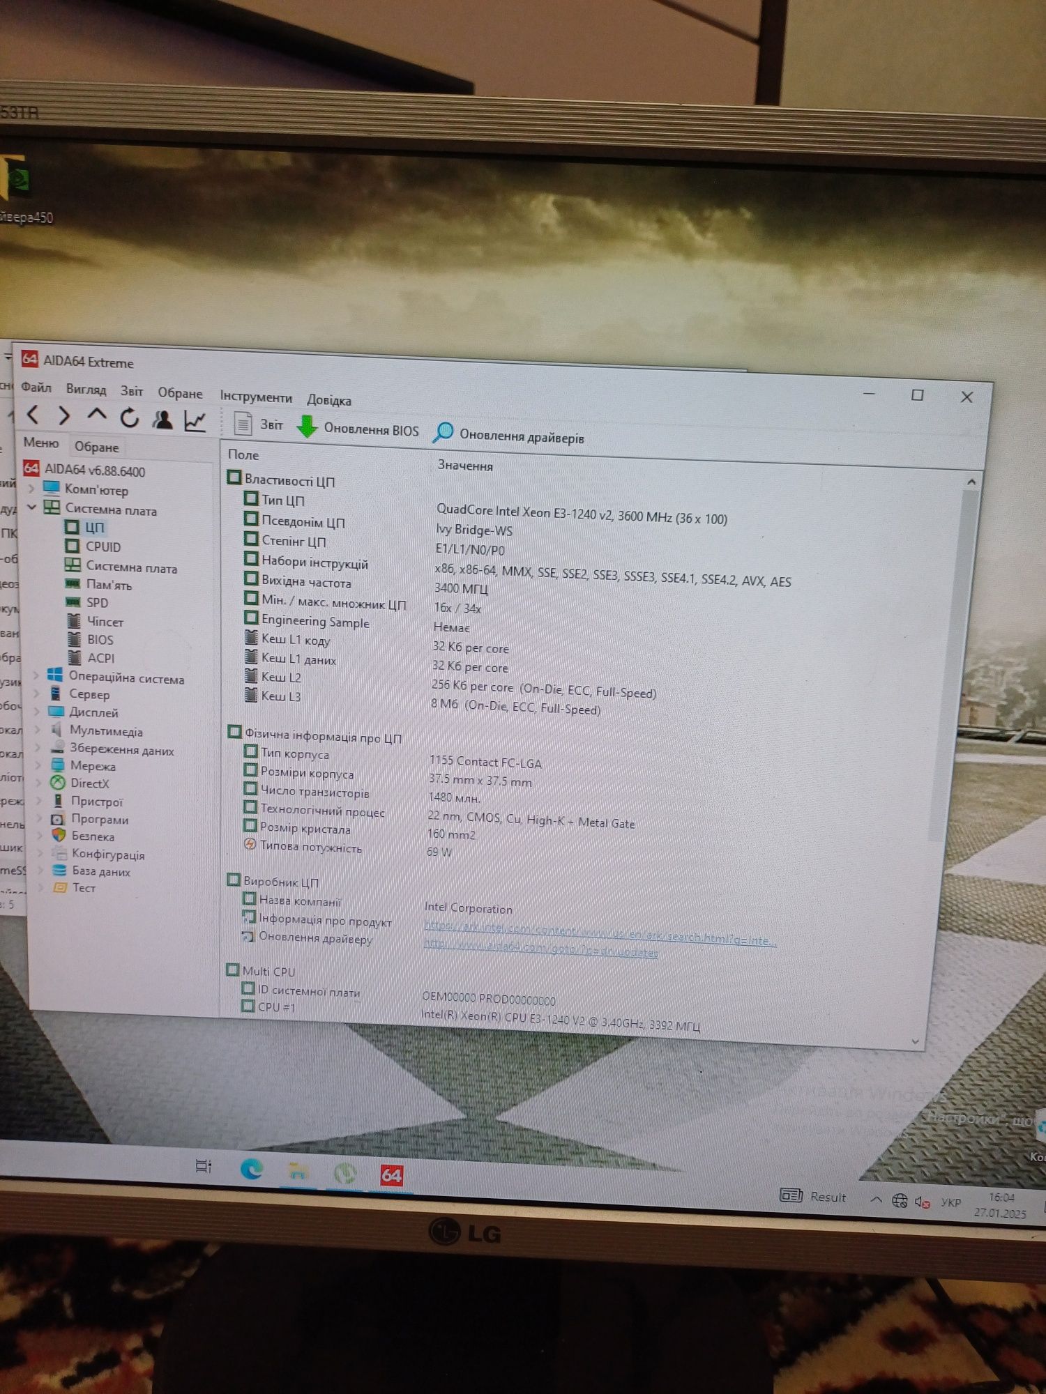Screen dimensions: 1046x1394
Task: Switch to the Обране tab in sidebar
Action: [x=97, y=447]
